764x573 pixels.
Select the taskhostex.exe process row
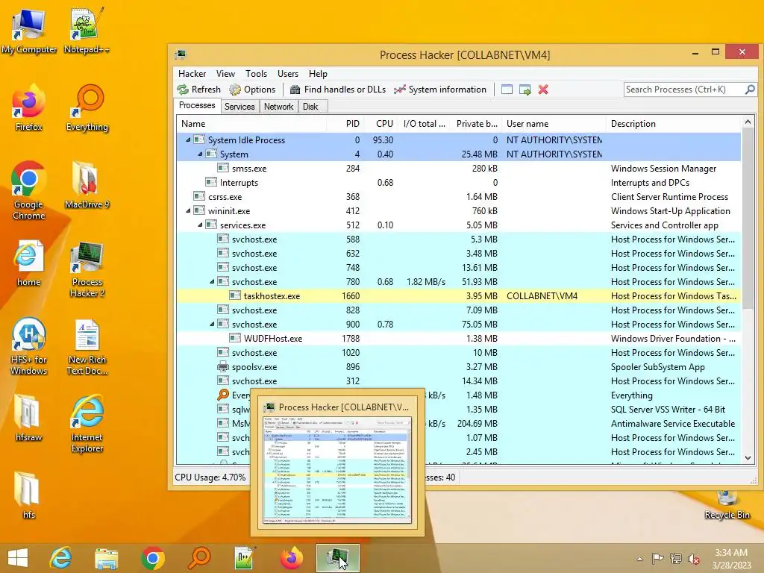tap(459, 295)
